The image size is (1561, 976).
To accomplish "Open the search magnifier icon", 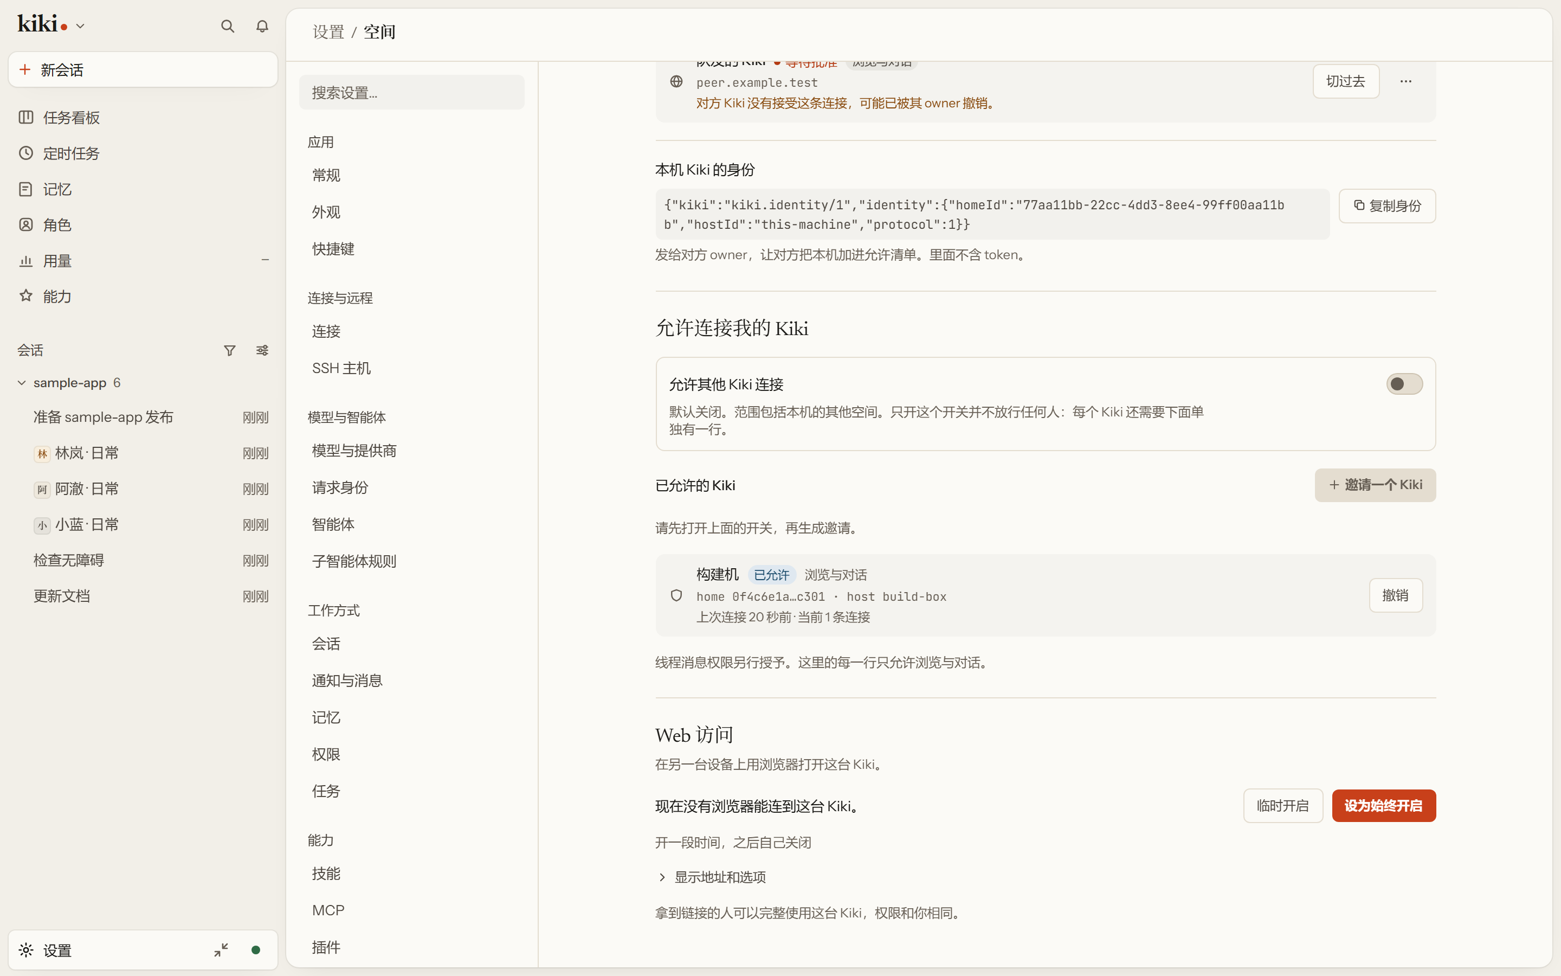I will click(227, 27).
